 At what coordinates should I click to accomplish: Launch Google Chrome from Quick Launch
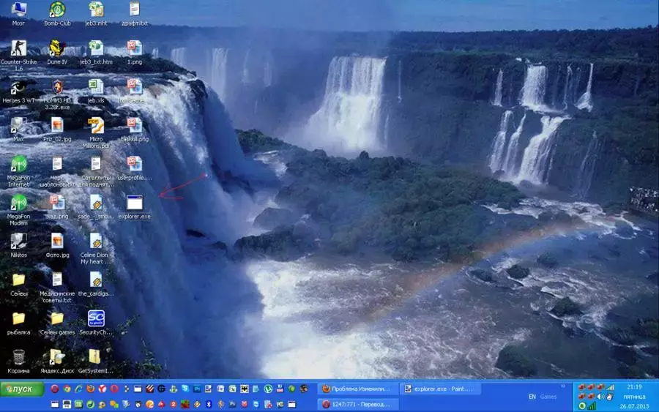click(67, 389)
